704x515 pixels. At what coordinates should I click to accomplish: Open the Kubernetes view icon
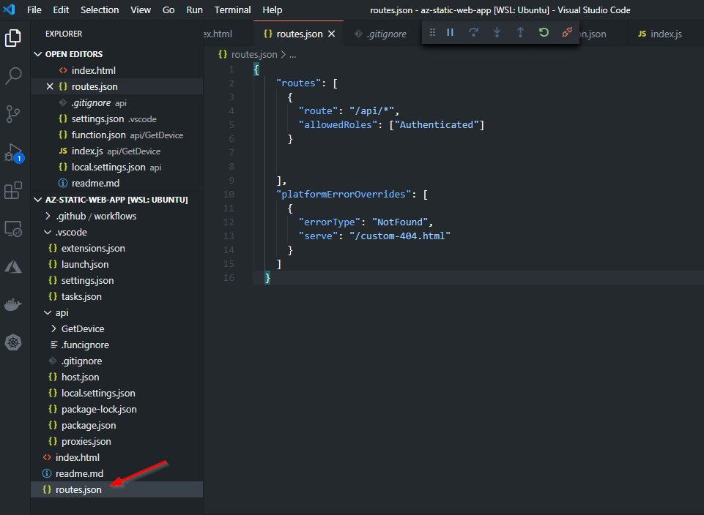pos(13,342)
